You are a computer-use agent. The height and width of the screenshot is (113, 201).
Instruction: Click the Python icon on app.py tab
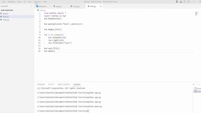pos(54,6)
